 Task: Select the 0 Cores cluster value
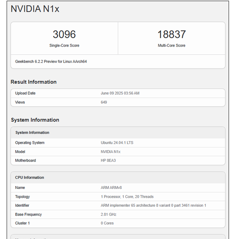pyautogui.click(x=107, y=223)
